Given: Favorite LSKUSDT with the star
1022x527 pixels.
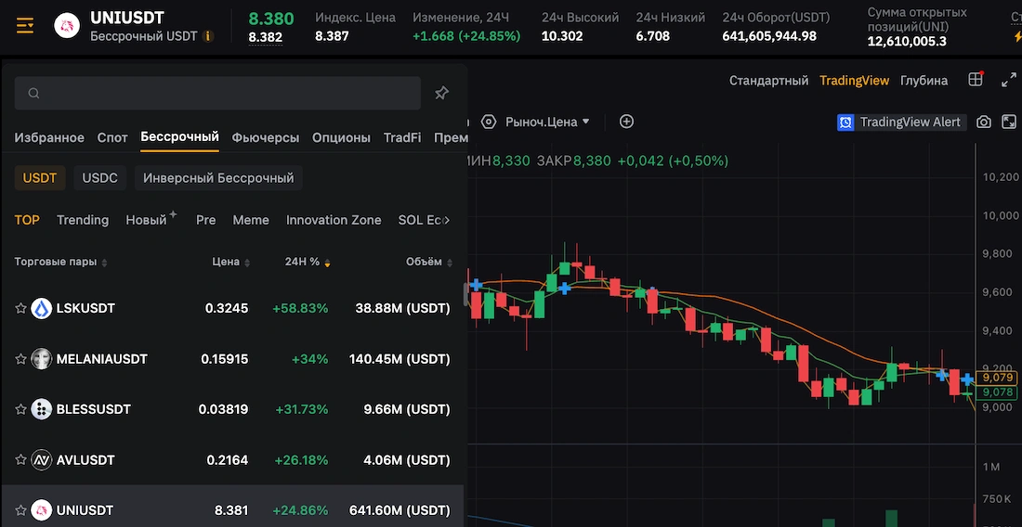Looking at the screenshot, I should coord(20,308).
